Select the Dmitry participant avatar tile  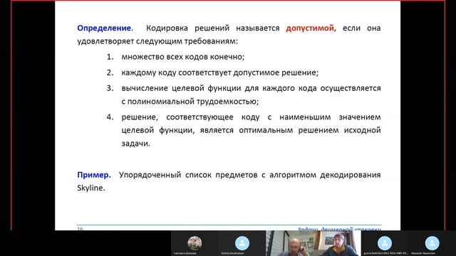click(242, 243)
